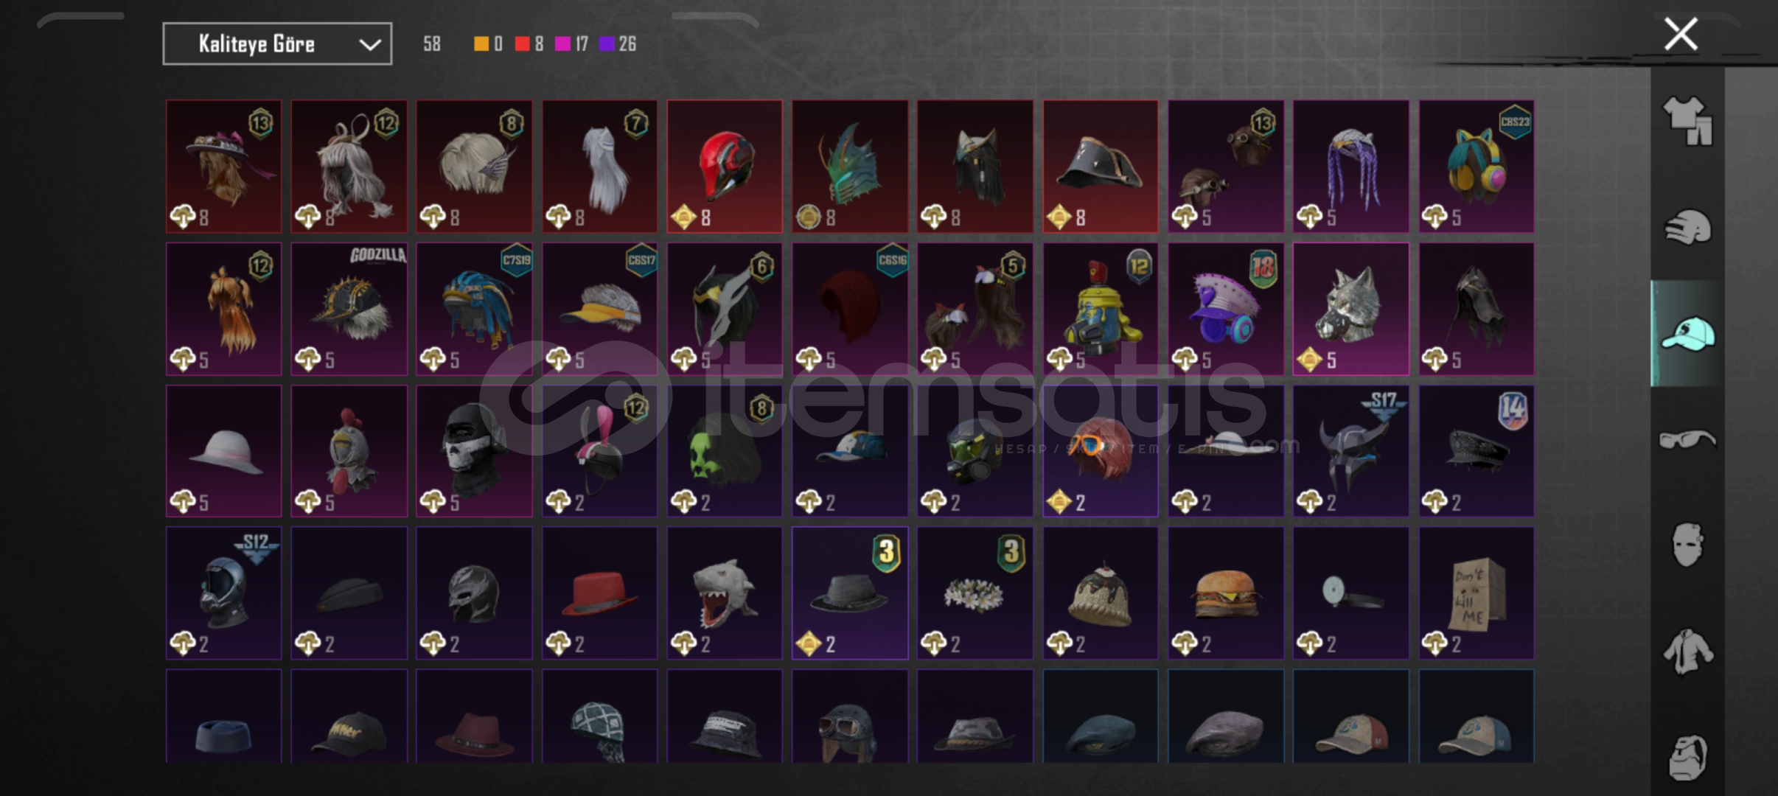1778x796 pixels.
Task: Select the jacket category icon
Action: [1687, 652]
